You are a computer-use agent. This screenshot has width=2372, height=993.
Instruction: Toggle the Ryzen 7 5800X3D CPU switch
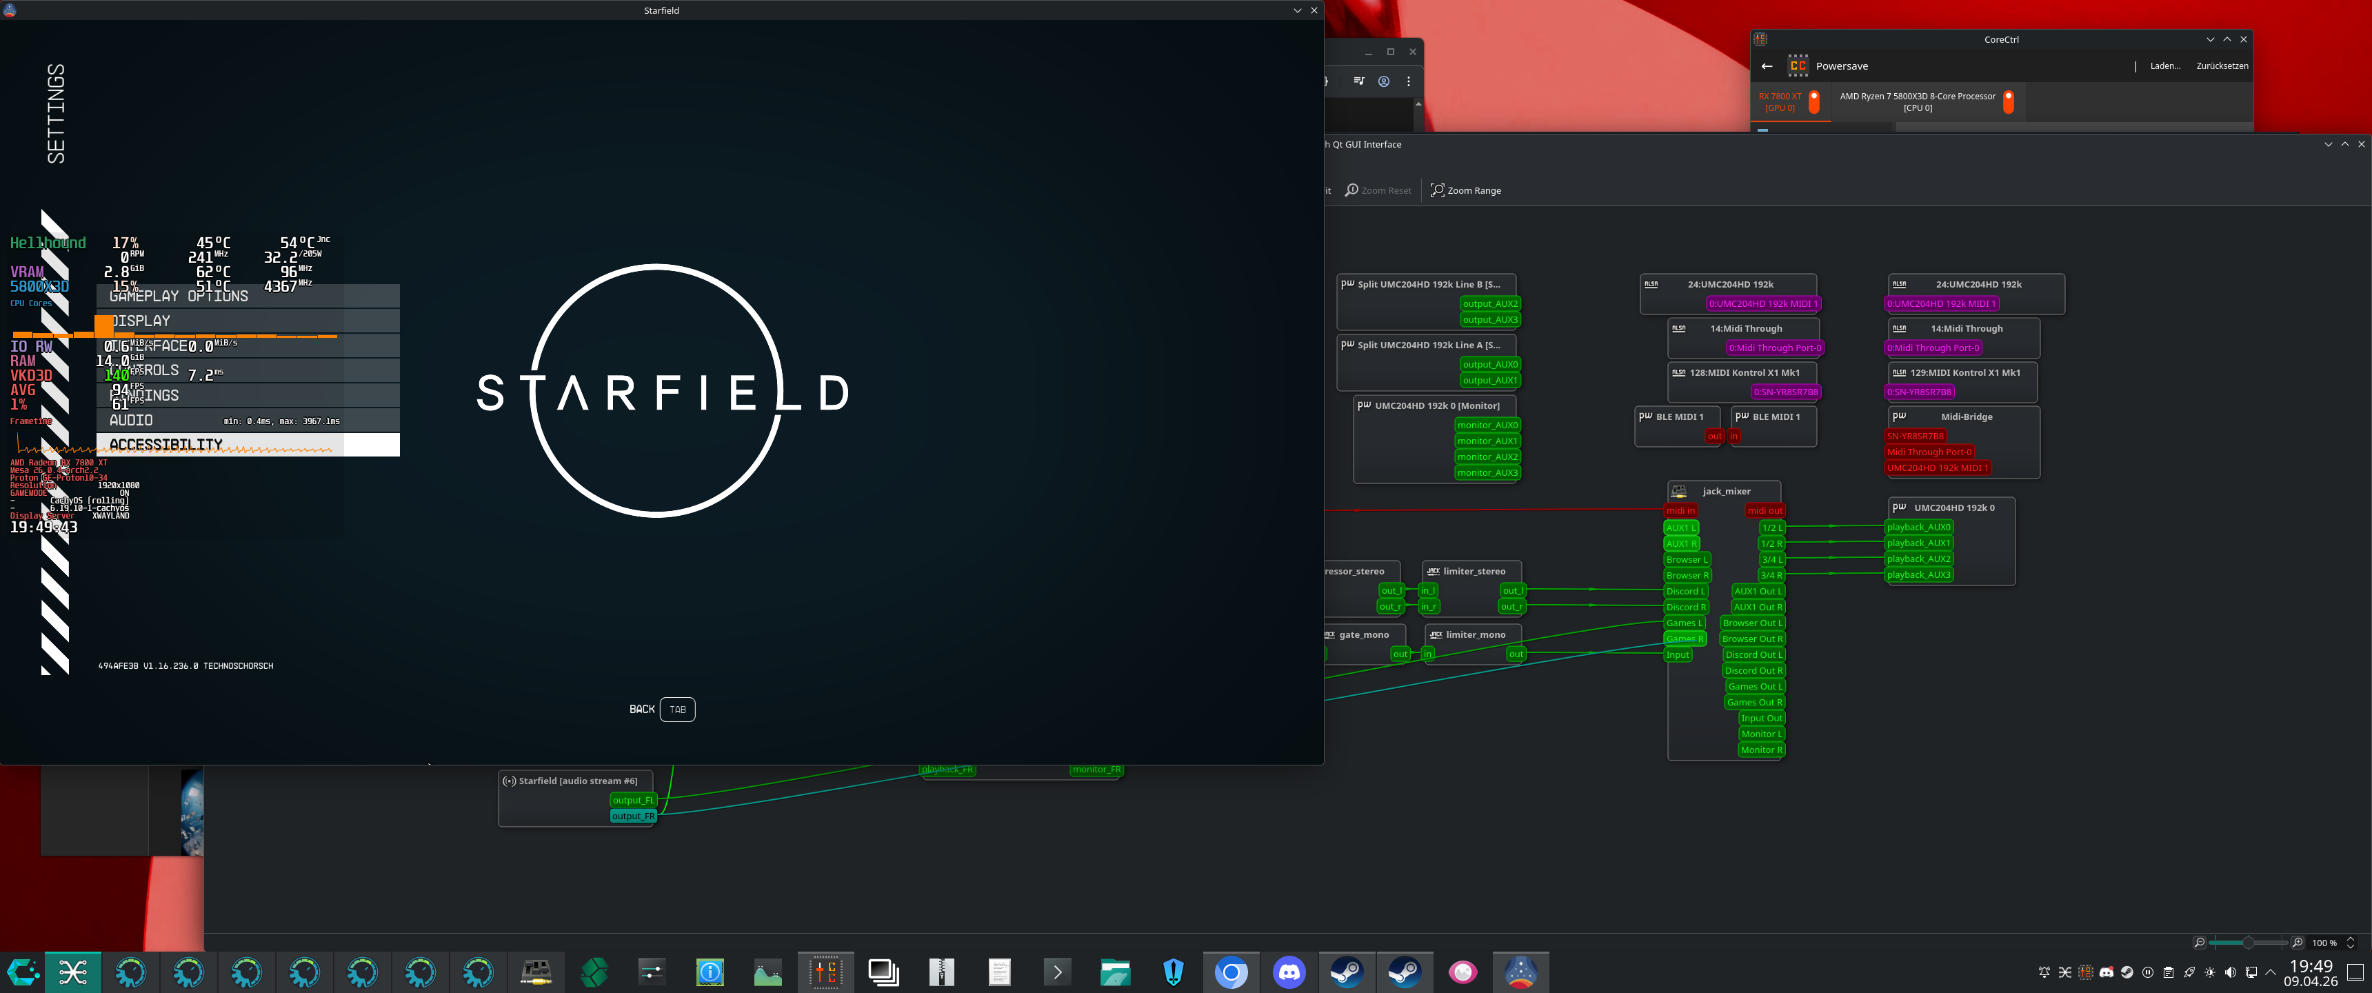(2009, 101)
